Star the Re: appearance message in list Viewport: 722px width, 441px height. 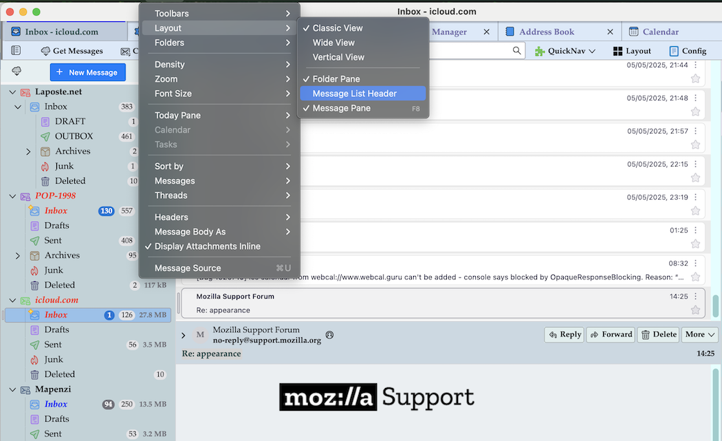coord(695,310)
